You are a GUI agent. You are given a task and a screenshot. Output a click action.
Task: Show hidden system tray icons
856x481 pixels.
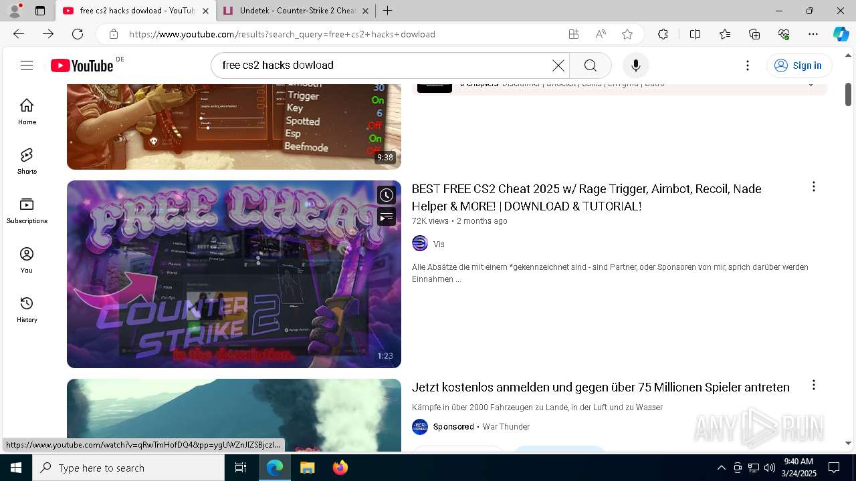coord(721,468)
